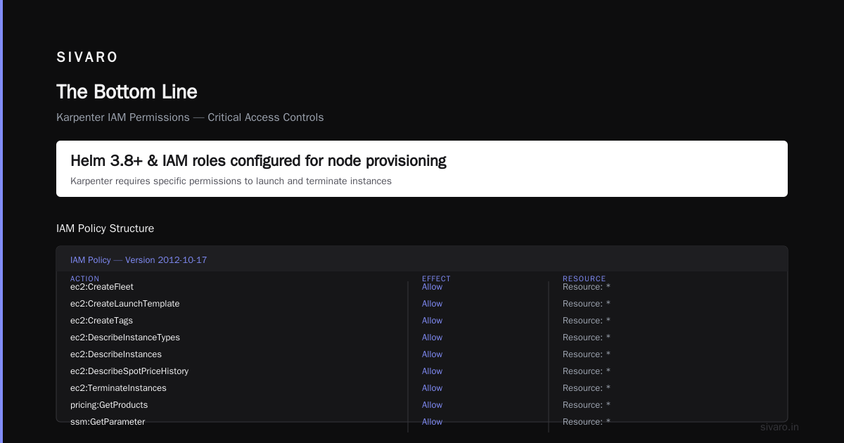Viewport: 844px width, 443px height.
Task: Select the ssm:GetParameter action cell
Action: click(108, 422)
